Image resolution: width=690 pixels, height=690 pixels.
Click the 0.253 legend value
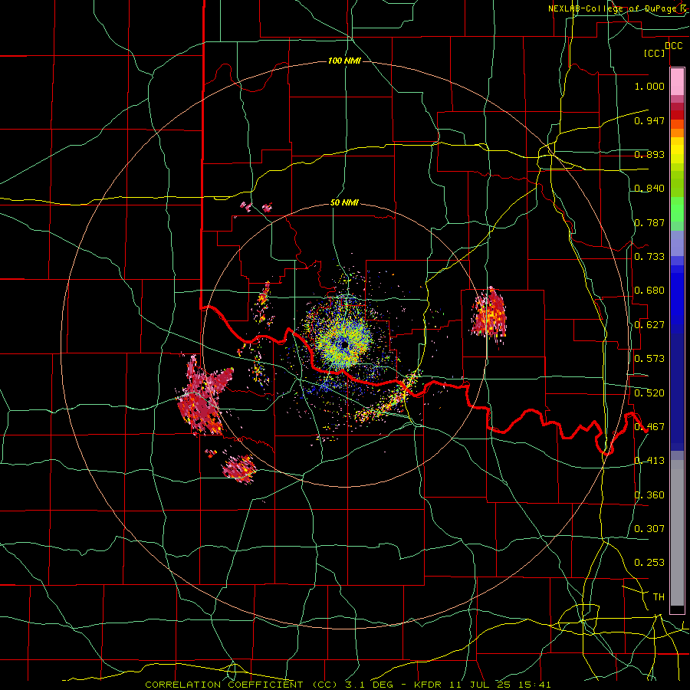(x=649, y=563)
